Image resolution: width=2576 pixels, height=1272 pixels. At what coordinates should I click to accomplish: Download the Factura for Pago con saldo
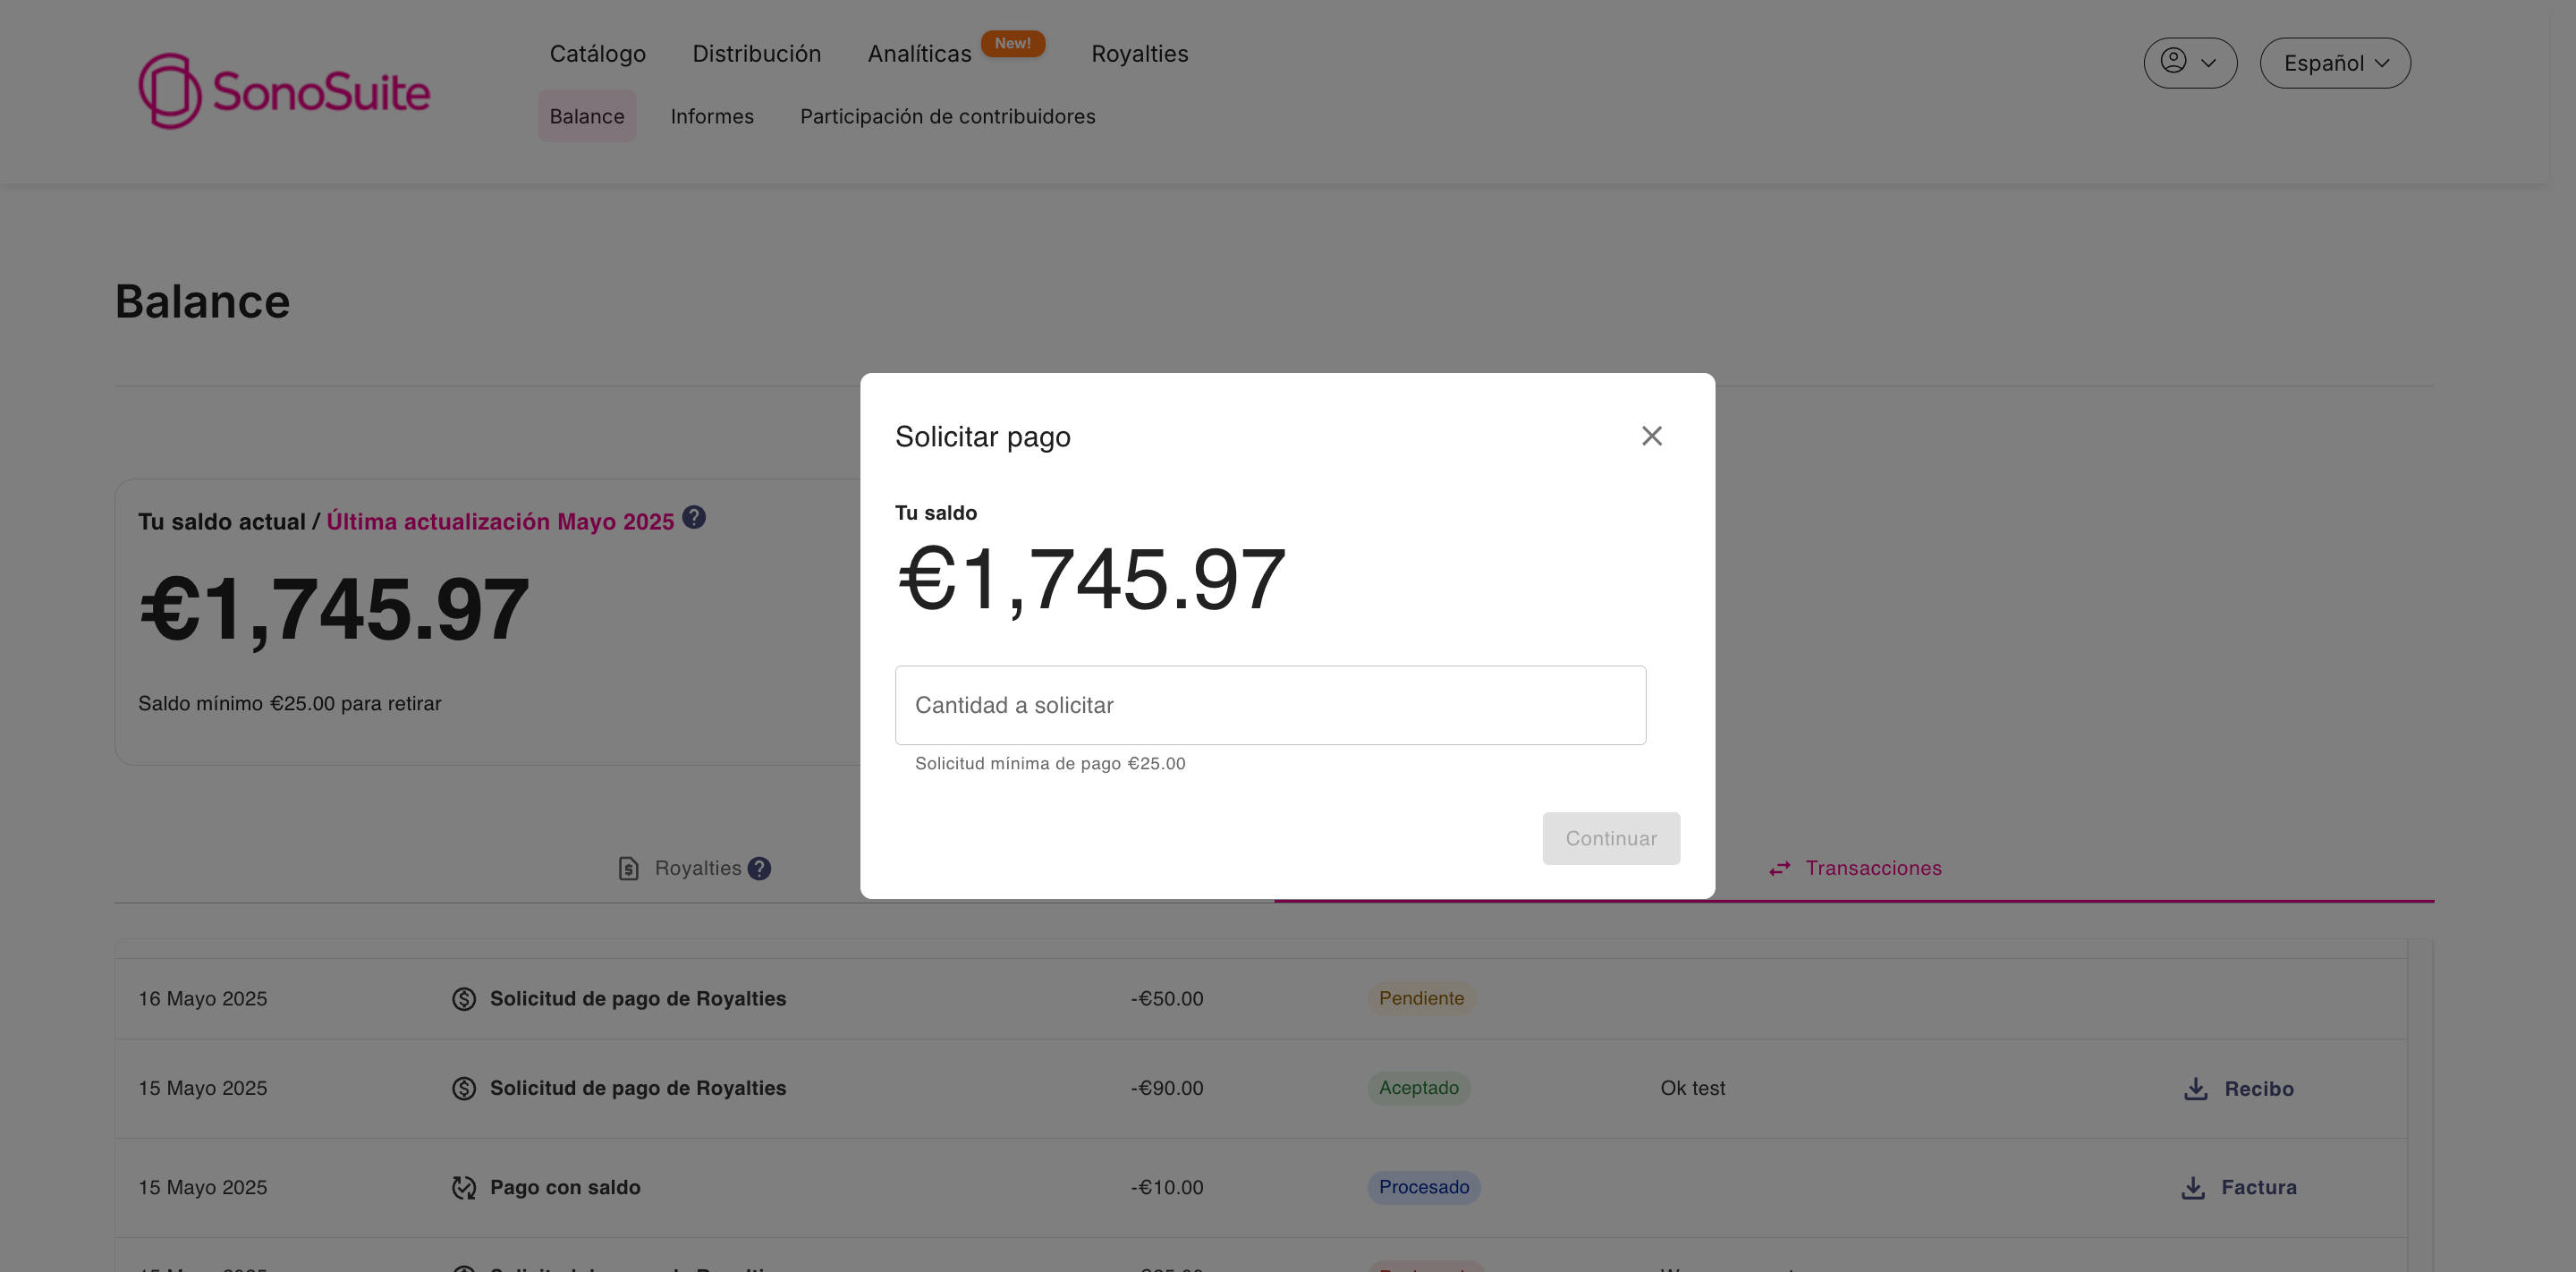(2238, 1188)
